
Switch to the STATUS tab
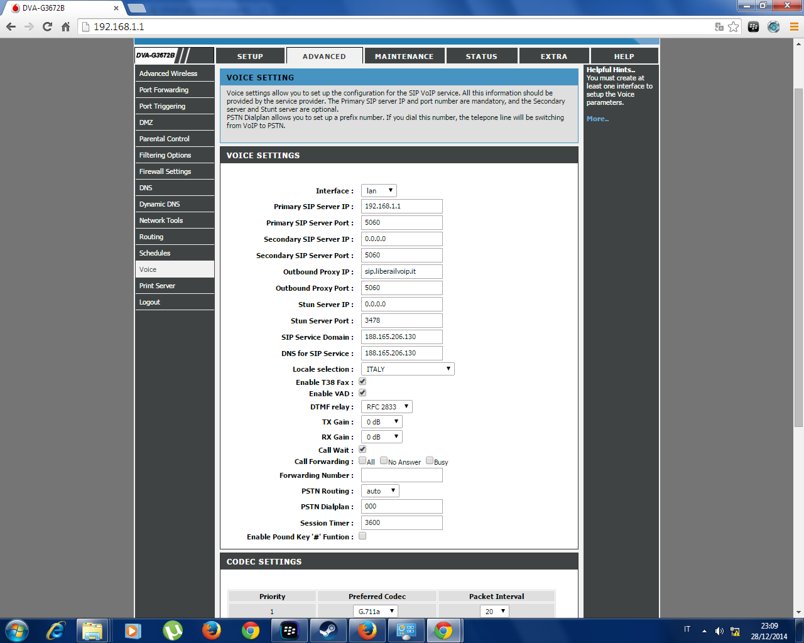click(482, 56)
